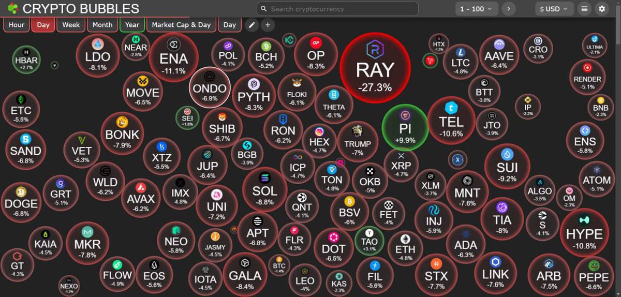621x297 pixels.
Task: Click the RENDER bubble
Action: 587,76
